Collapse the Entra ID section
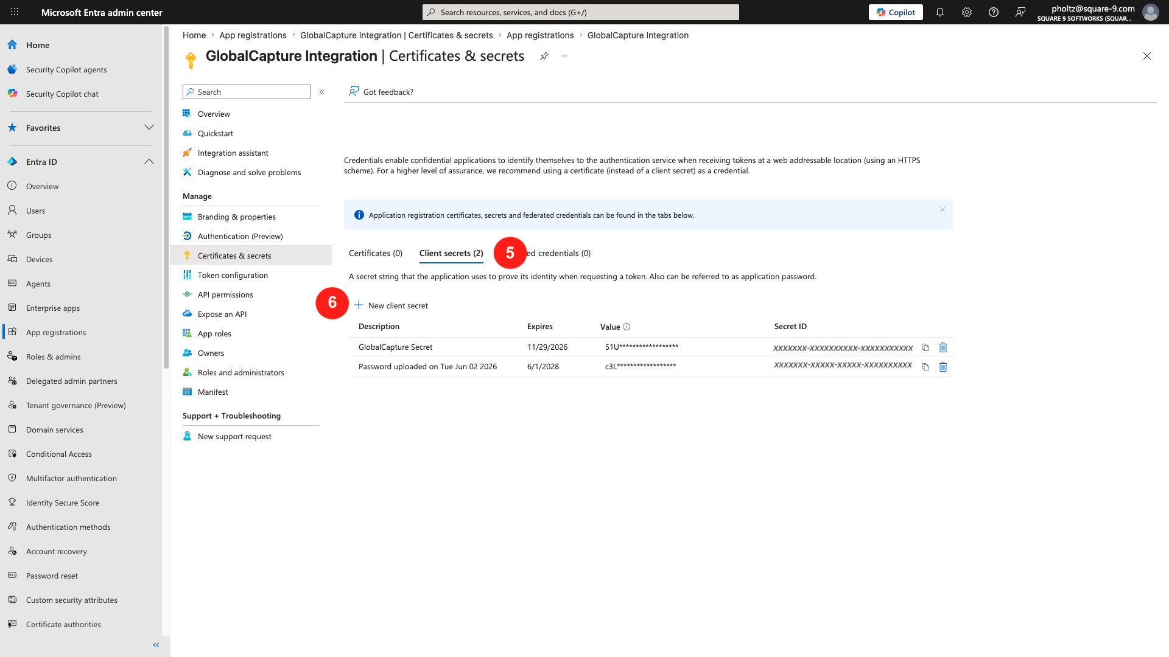The height and width of the screenshot is (657, 1169). click(149, 161)
